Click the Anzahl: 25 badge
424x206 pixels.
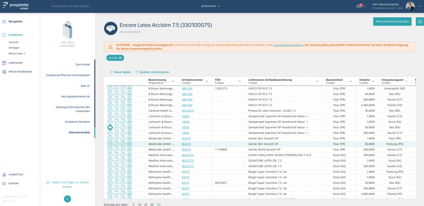[x=115, y=58]
